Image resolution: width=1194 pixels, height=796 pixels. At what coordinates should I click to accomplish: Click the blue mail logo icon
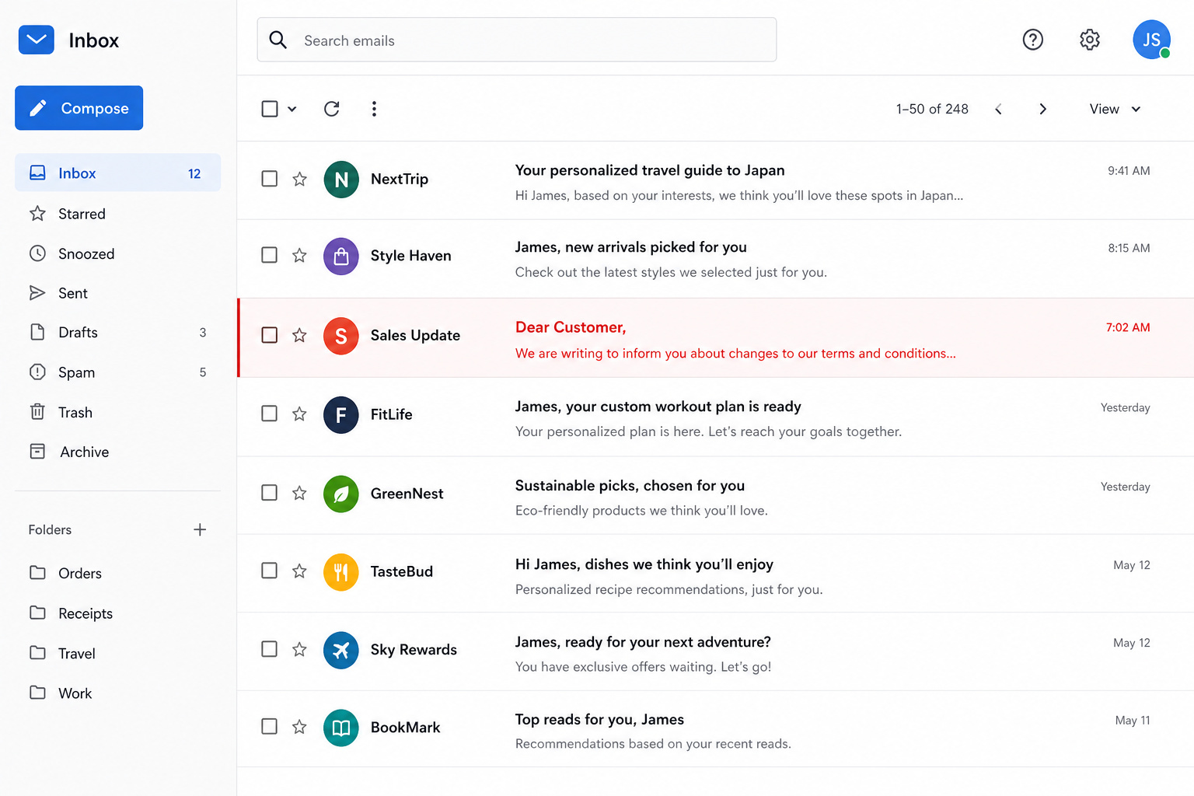(x=37, y=40)
